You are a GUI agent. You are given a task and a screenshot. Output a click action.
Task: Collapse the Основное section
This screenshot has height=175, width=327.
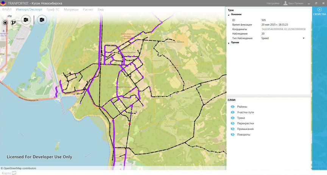229,14
